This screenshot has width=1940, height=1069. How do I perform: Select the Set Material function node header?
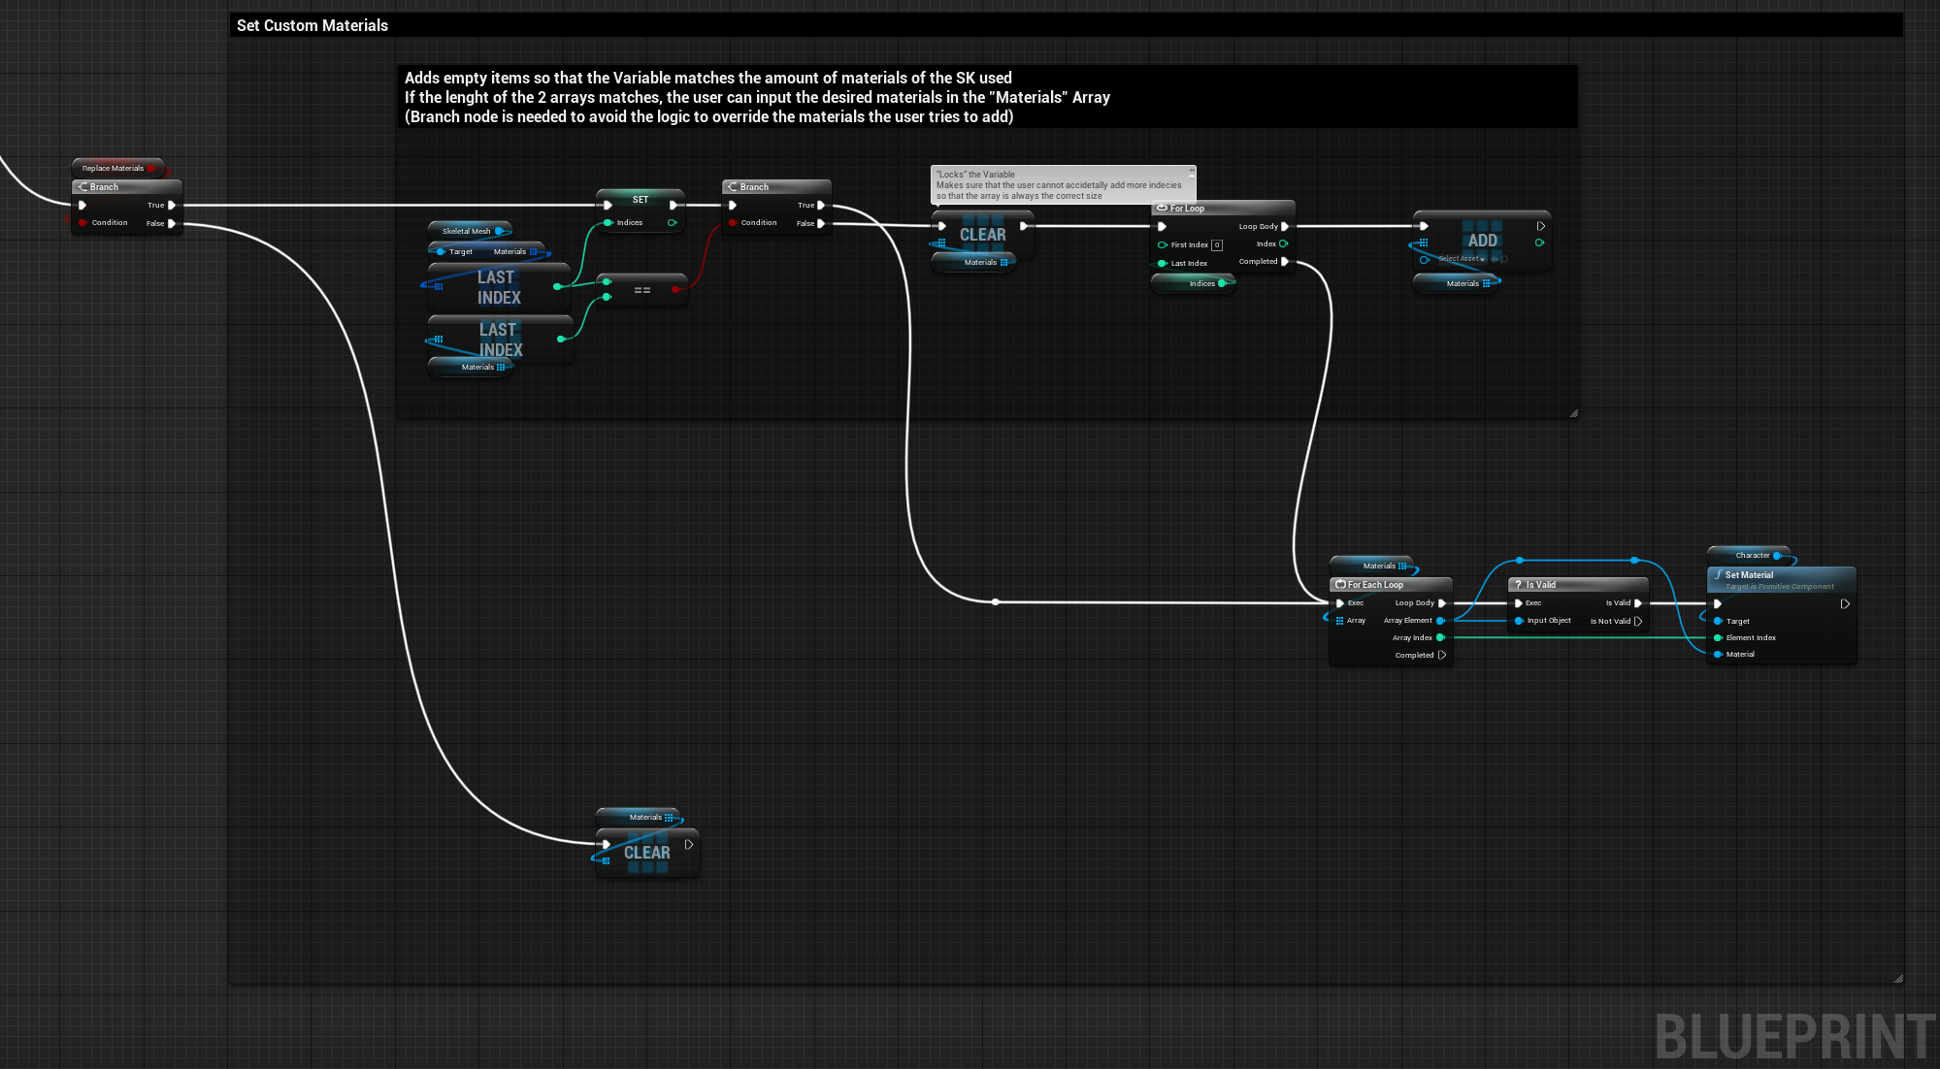[x=1781, y=580]
